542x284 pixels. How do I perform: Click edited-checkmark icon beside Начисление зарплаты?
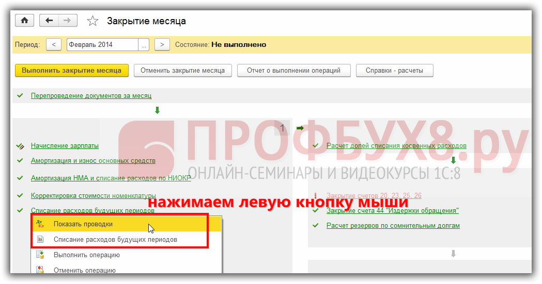pos(20,146)
